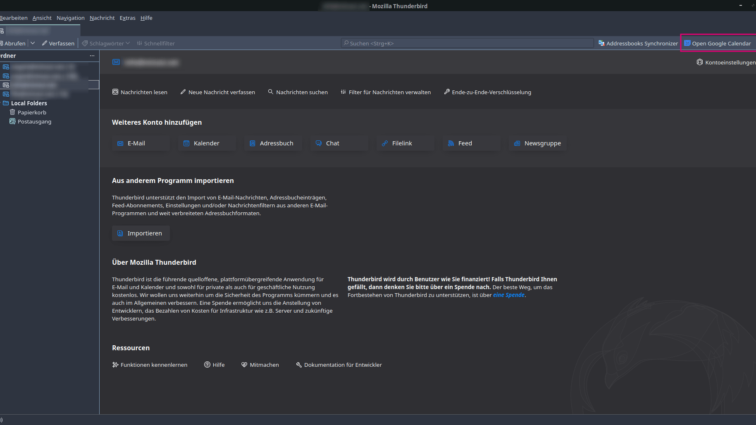Click the Kalender icon in account setup
This screenshot has width=756, height=425.
[186, 143]
